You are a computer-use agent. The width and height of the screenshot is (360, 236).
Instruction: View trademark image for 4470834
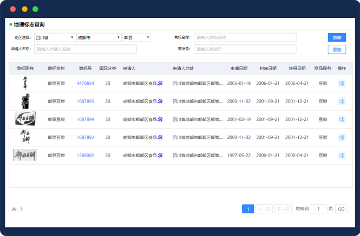(25, 83)
